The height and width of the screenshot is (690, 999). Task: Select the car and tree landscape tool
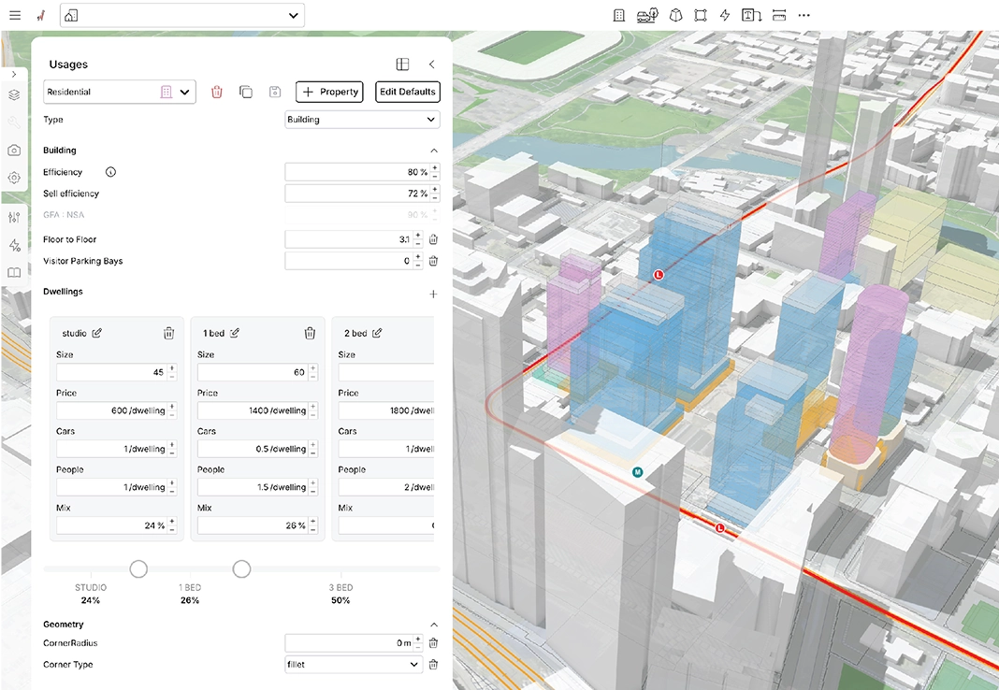(x=646, y=15)
